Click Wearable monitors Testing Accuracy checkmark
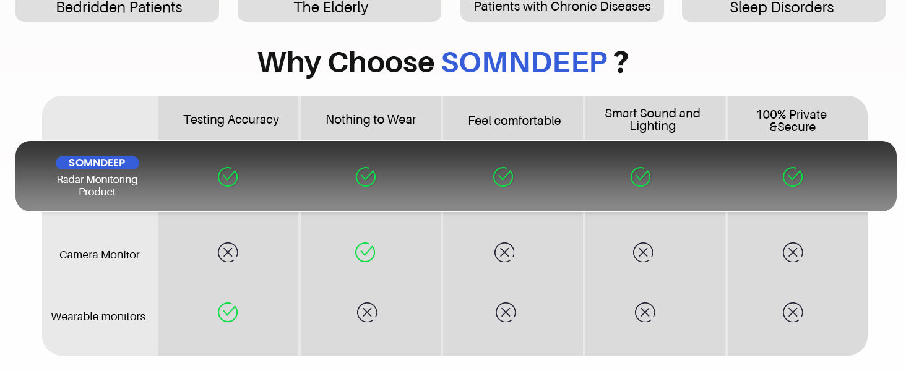This screenshot has width=906, height=371. tap(228, 312)
